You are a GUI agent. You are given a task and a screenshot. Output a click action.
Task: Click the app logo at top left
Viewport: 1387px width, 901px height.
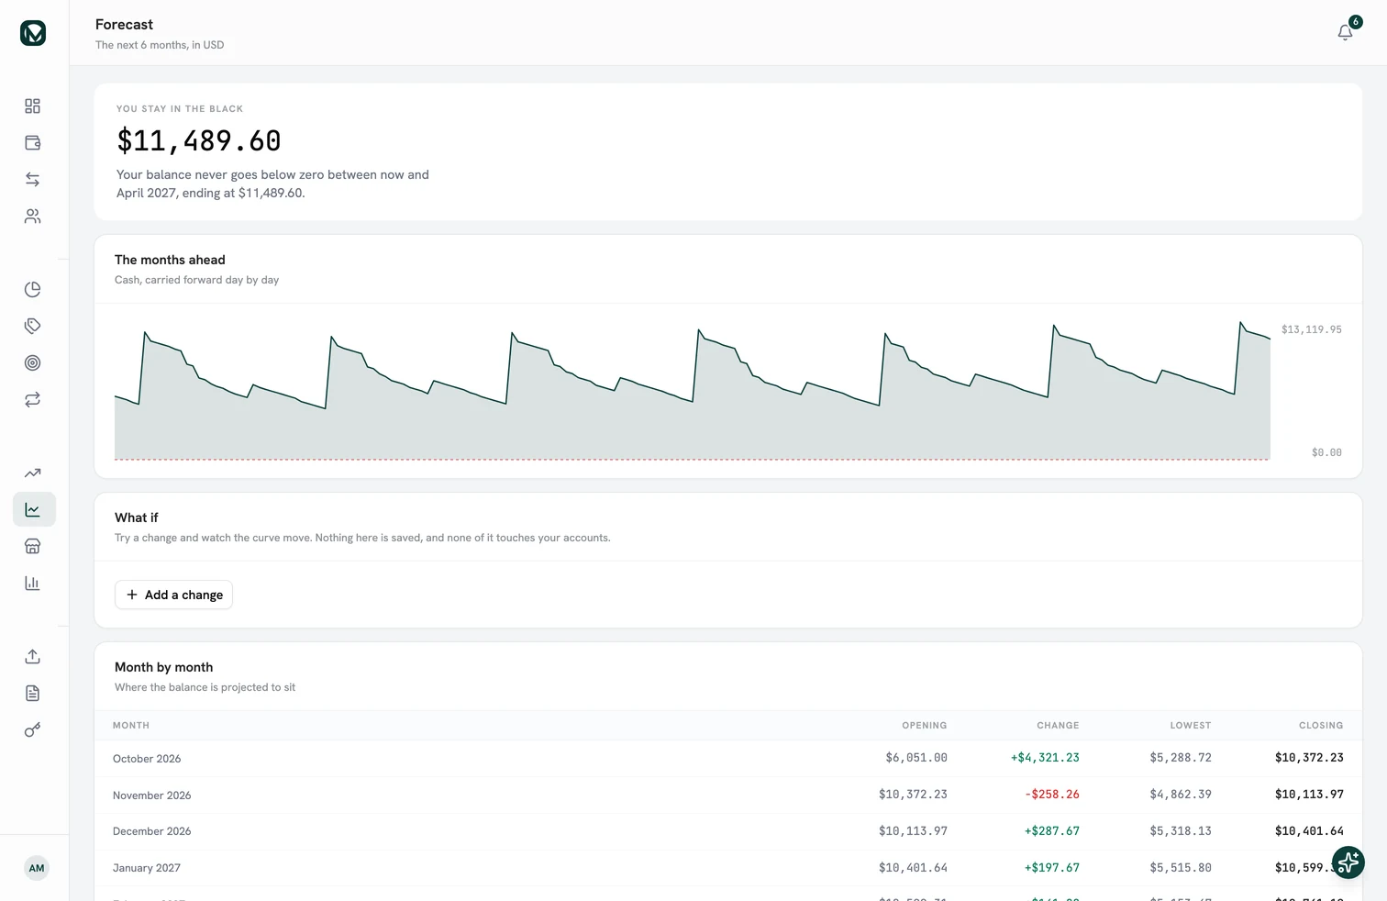click(x=33, y=33)
